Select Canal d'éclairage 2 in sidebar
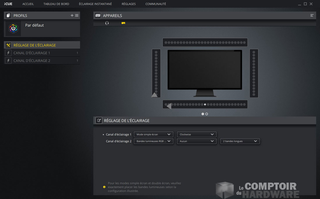The height and width of the screenshot is (199, 320). click(32, 61)
